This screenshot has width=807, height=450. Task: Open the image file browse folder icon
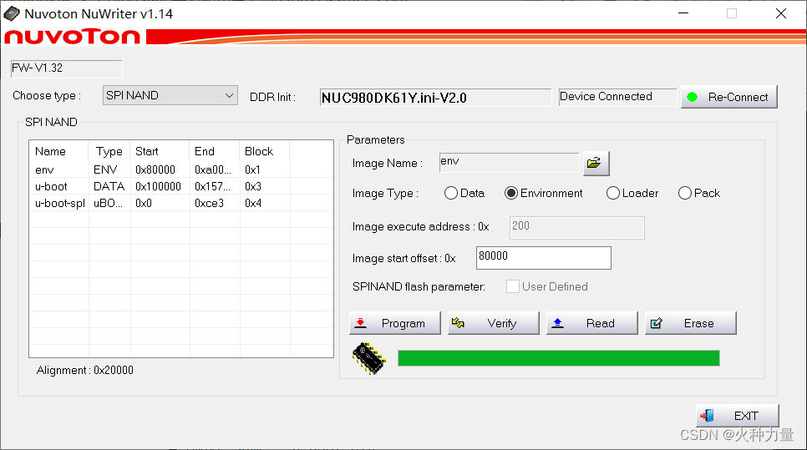[x=596, y=163]
